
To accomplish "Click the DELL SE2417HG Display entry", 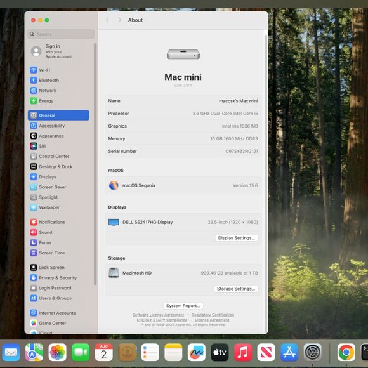I will click(x=183, y=222).
